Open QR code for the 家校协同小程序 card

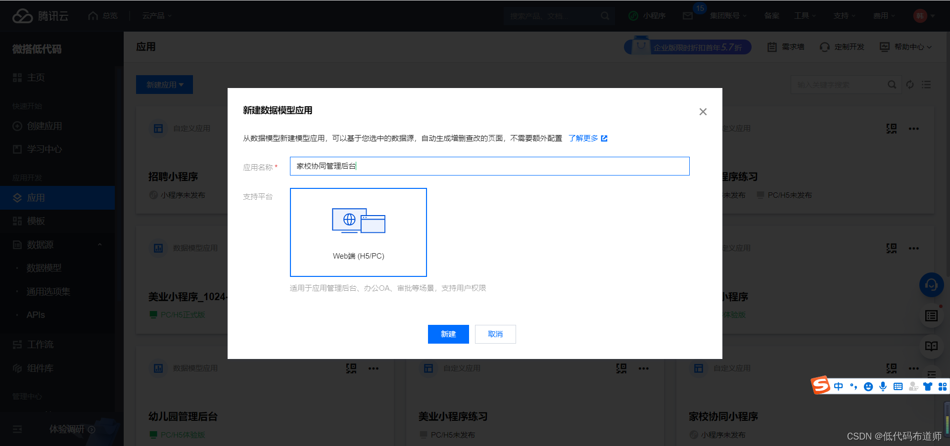pyautogui.click(x=892, y=368)
